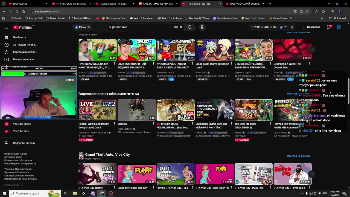This screenshot has height=197, width=350.
Task: Go to browser home page icon
Action: click(x=24, y=11)
